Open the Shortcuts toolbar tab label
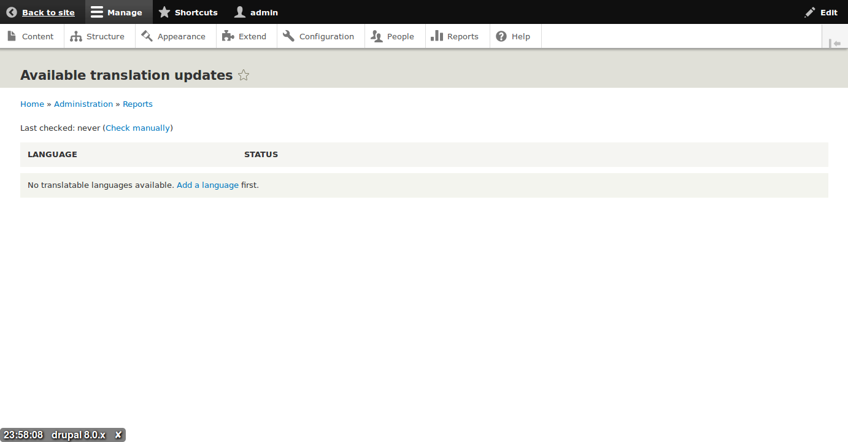The image size is (848, 442). (x=196, y=12)
